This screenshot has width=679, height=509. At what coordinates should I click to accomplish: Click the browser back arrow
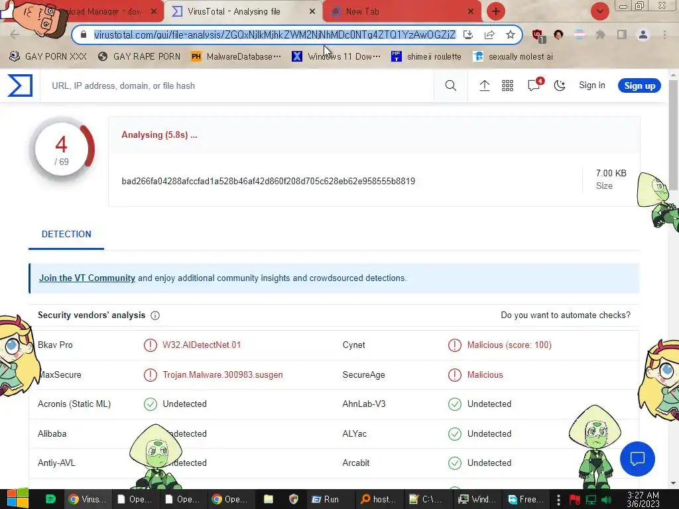point(15,34)
